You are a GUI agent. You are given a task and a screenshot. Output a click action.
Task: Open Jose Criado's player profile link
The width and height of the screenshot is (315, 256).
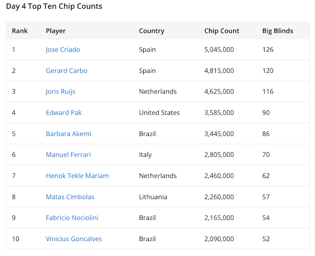[62, 50]
